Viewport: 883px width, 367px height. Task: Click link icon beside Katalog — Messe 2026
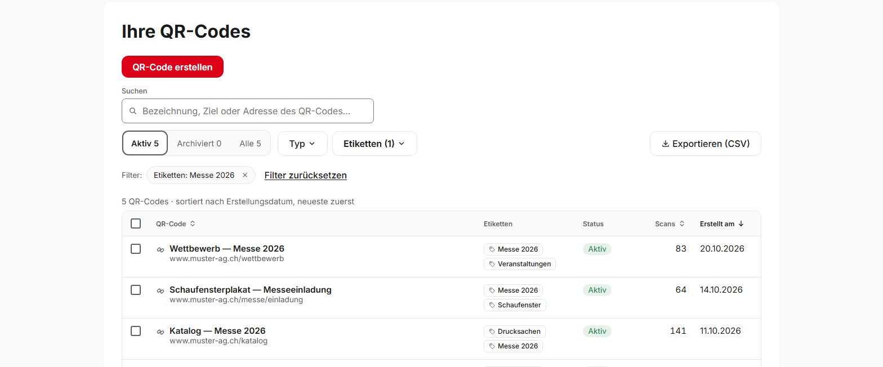tap(160, 332)
